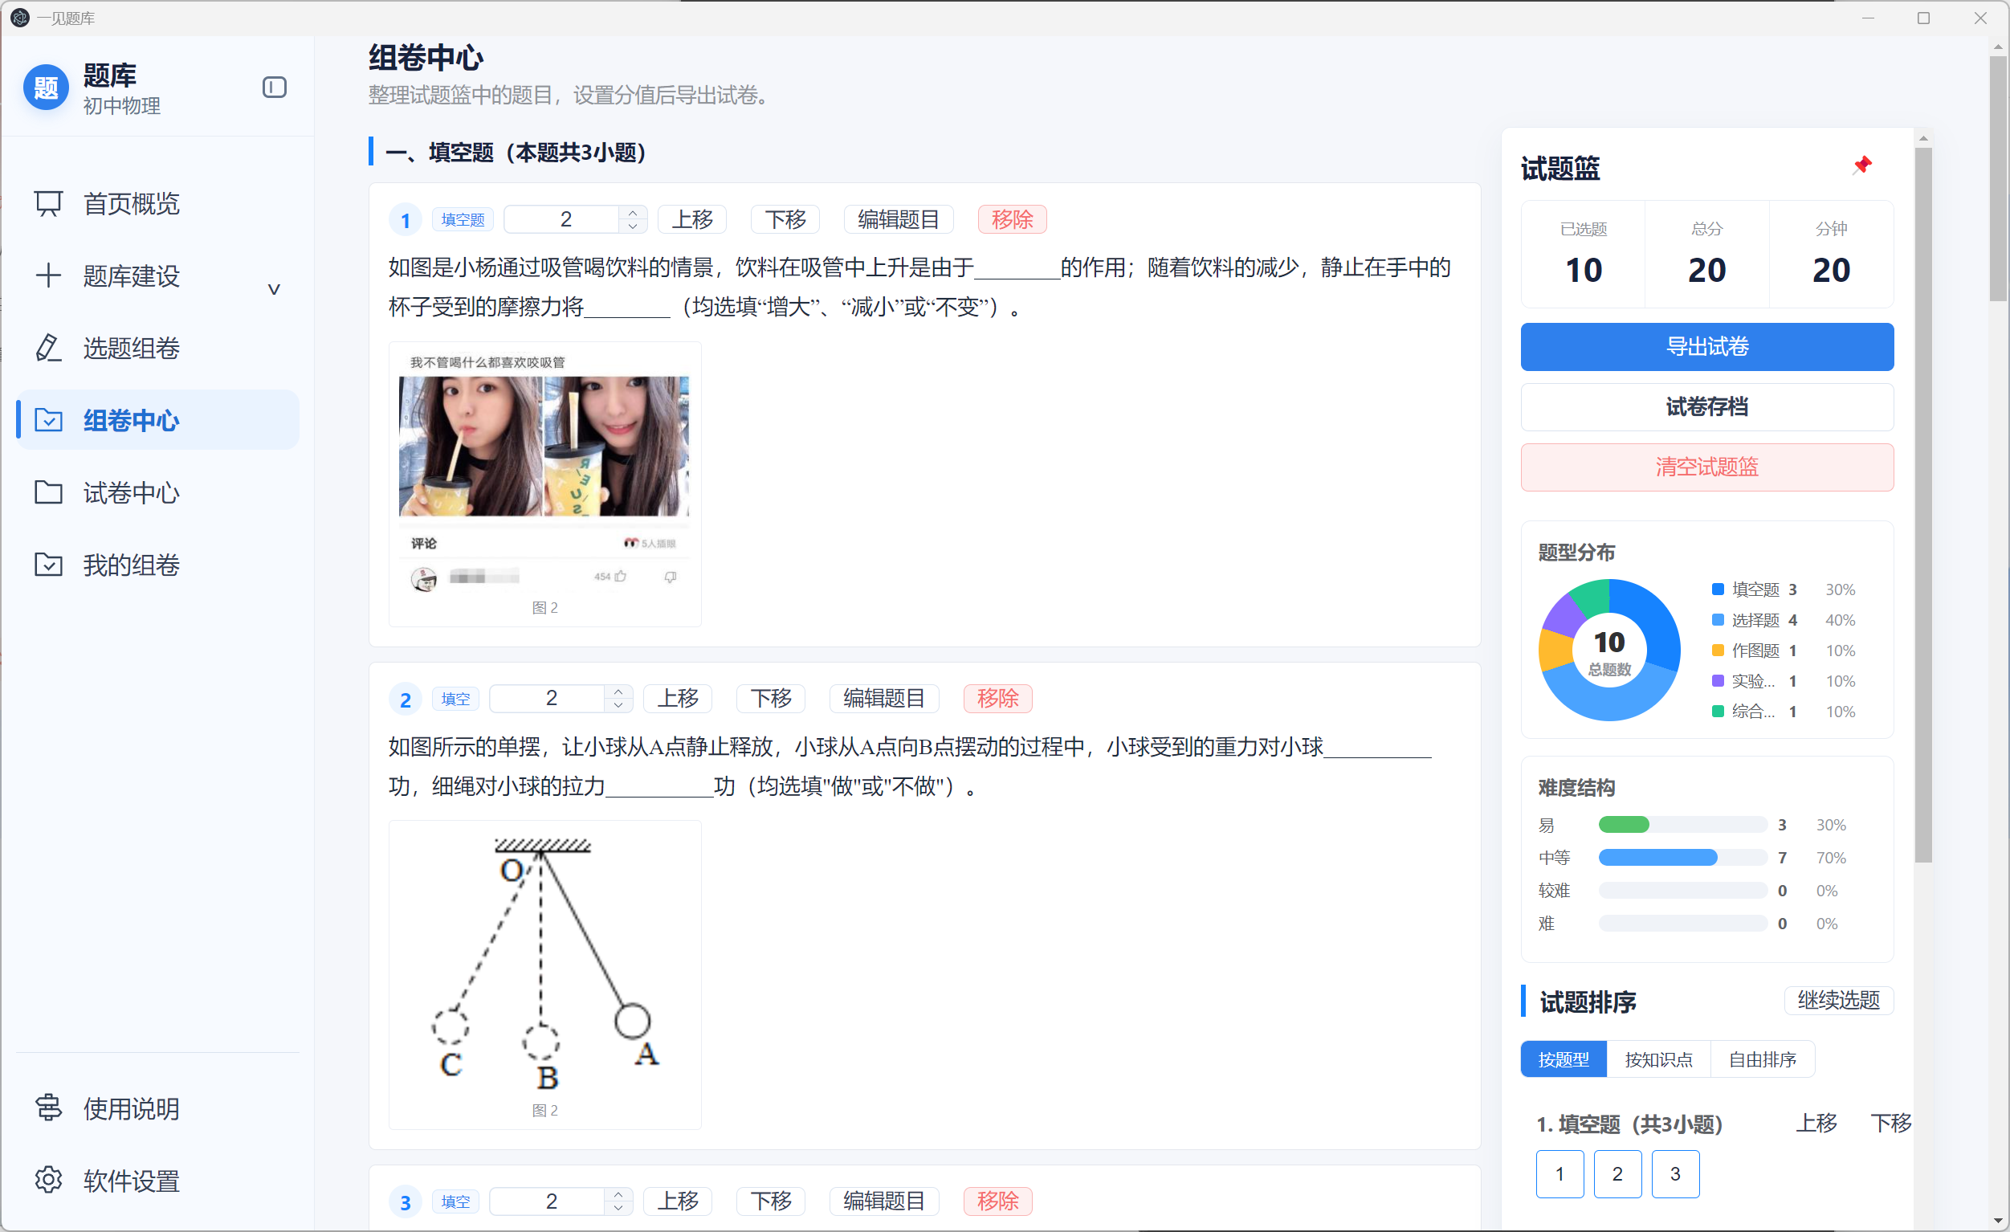Click question box 1 in 试题排序
This screenshot has height=1232, width=2010.
click(x=1559, y=1174)
